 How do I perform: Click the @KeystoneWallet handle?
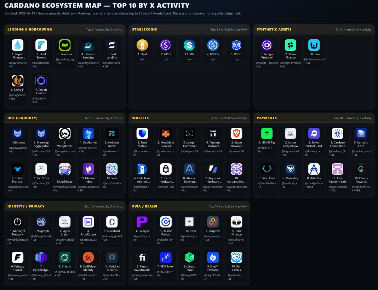pyautogui.click(x=213, y=187)
